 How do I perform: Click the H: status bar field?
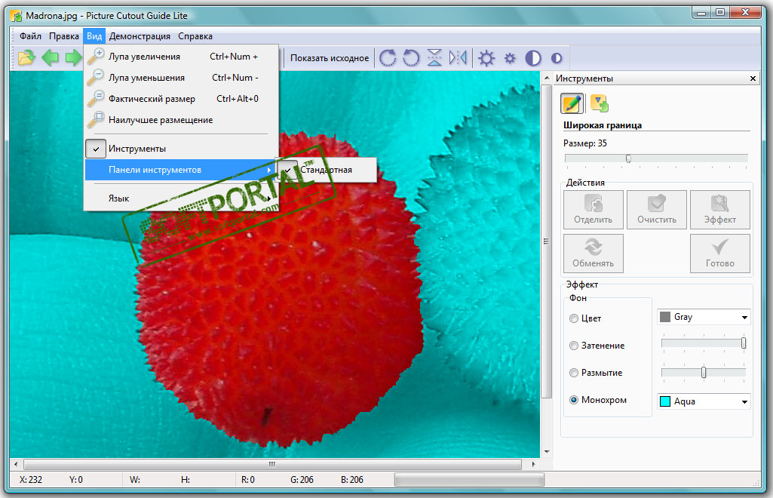point(186,480)
